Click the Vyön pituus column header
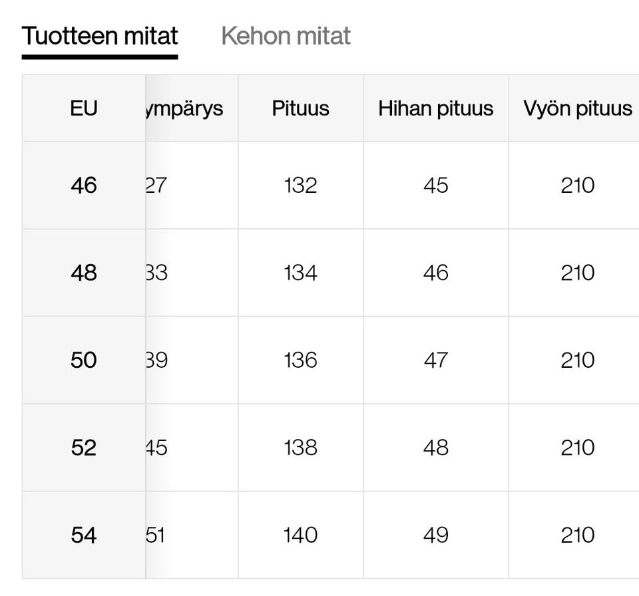 point(577,108)
